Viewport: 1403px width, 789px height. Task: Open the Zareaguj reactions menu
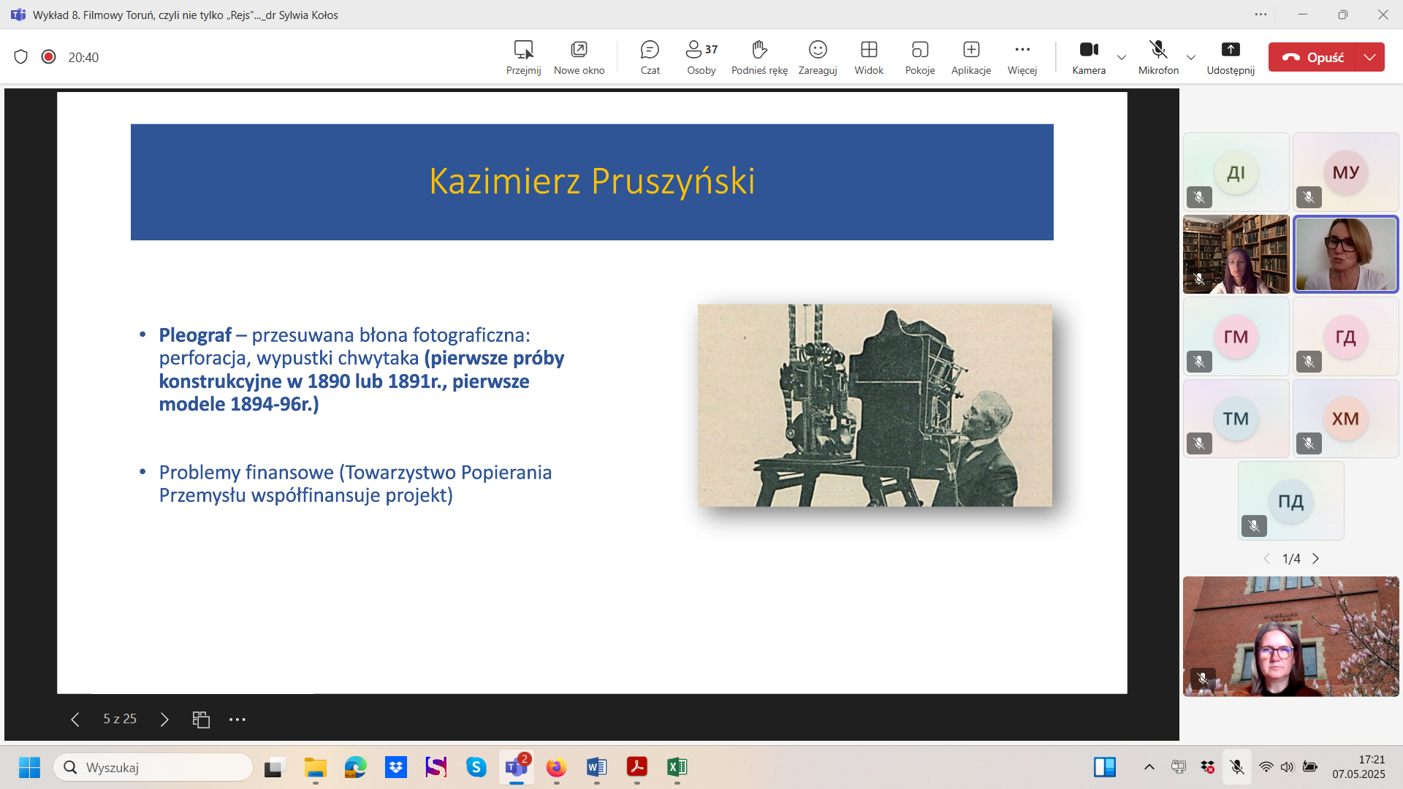point(817,57)
